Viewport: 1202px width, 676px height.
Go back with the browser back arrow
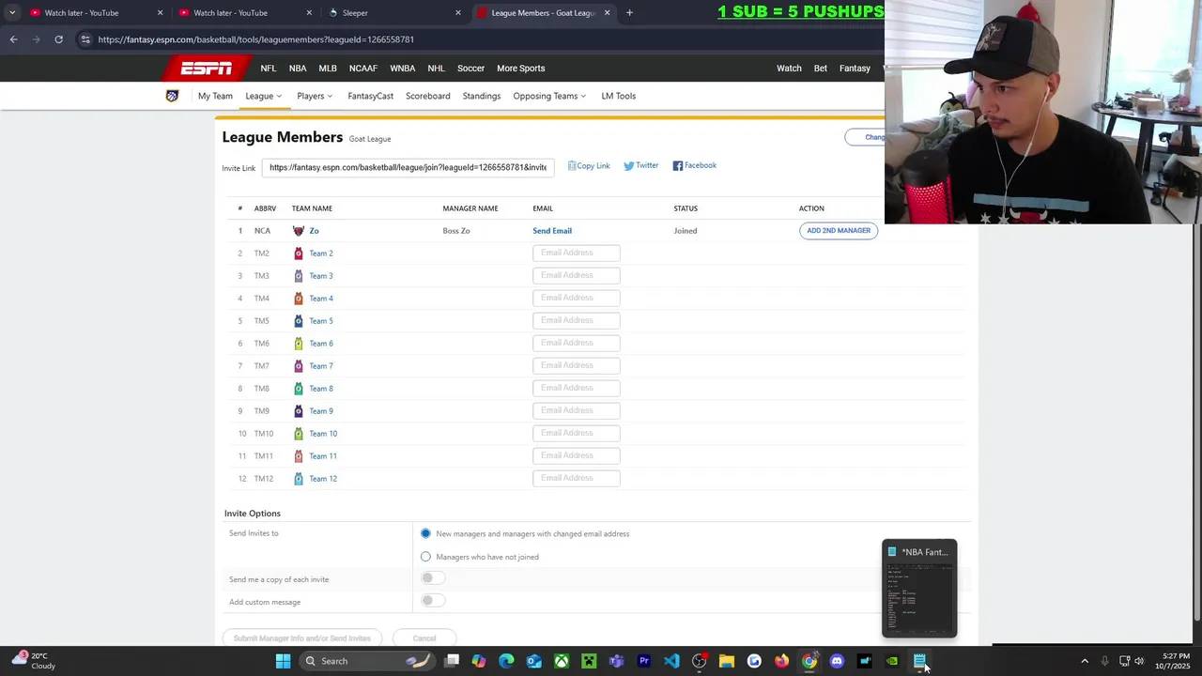click(13, 39)
